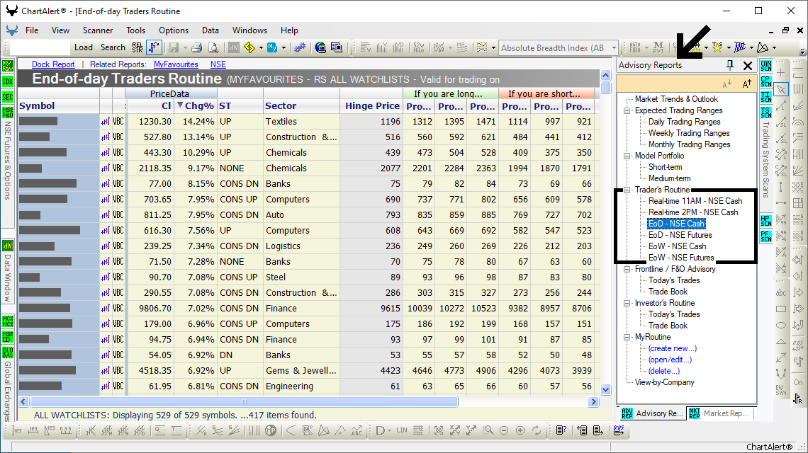808x453 pixels.
Task: Open My watchlist icon dropdown arrow
Action: point(284,48)
